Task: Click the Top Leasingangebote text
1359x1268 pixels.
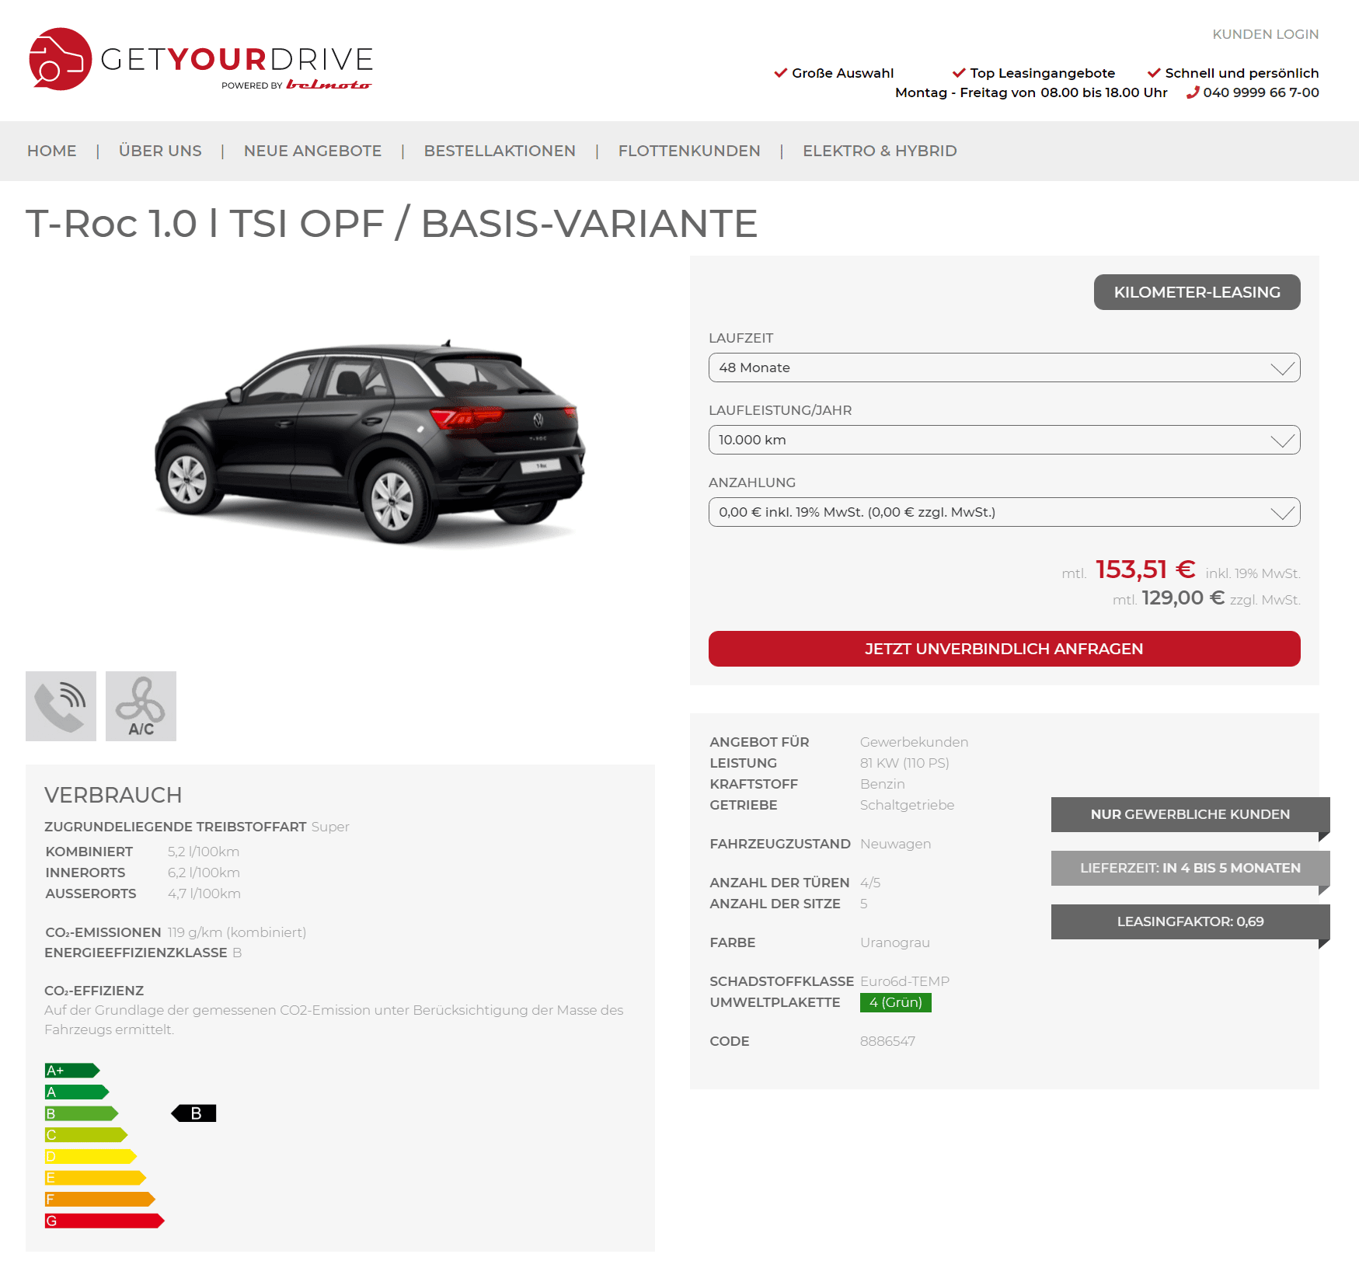Action: tap(1042, 73)
